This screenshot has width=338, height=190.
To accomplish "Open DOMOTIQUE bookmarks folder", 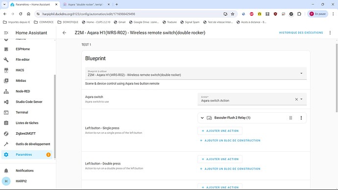I will tap(68, 22).
